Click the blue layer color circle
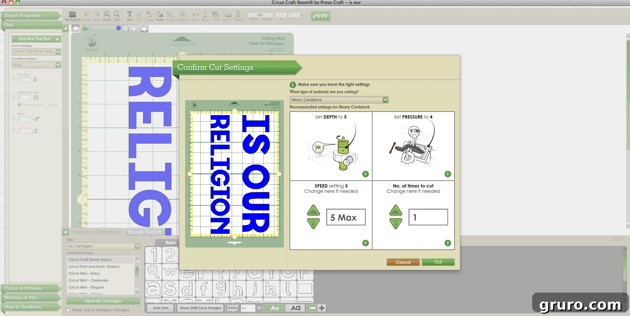The width and height of the screenshot is (630, 316). (119, 28)
